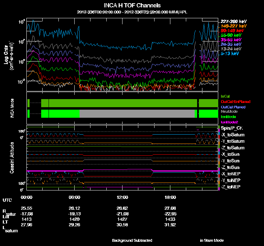Screen dimensions: 264x246
Task: Click the UTC row label
Action: [7, 200]
